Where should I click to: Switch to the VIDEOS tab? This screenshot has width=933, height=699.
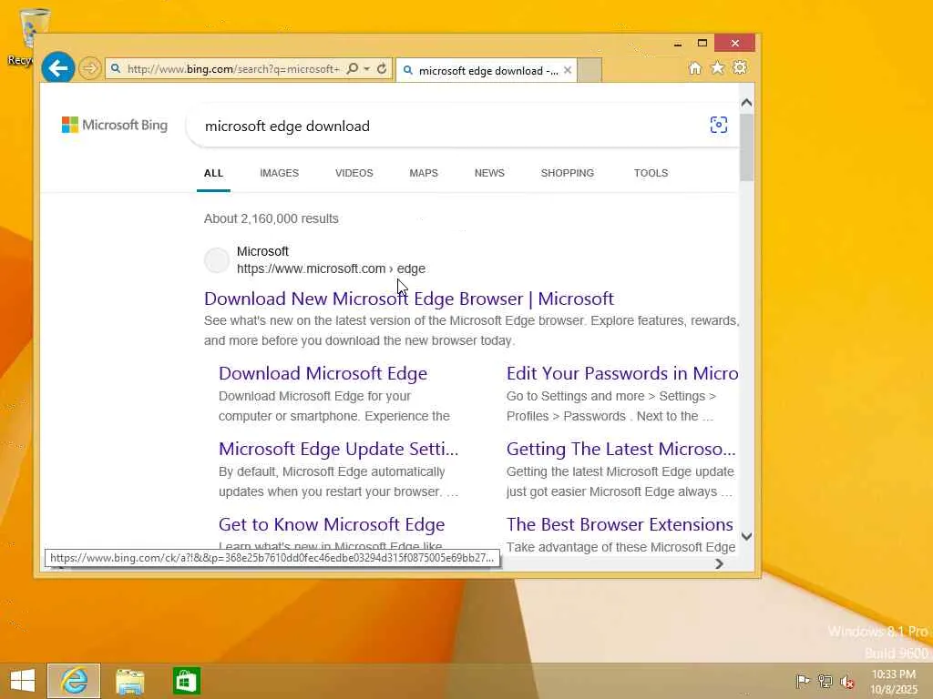[x=354, y=173]
